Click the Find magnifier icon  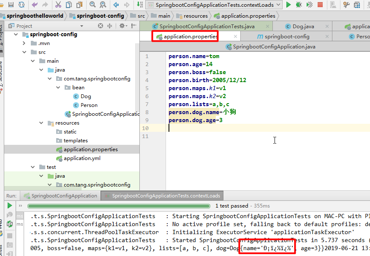click(92, 5)
